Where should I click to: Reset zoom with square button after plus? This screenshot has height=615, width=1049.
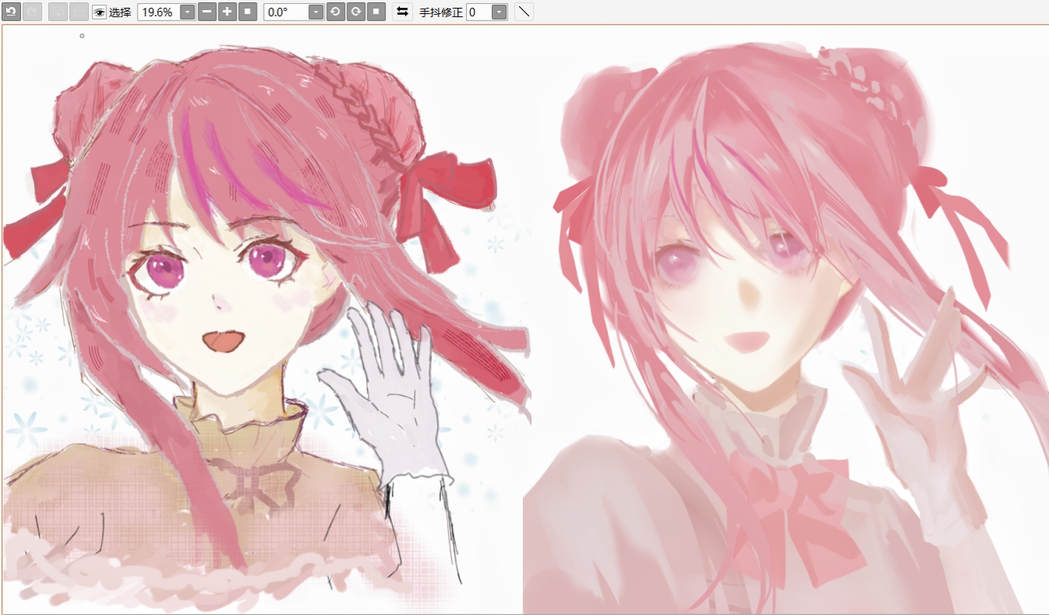(x=247, y=12)
